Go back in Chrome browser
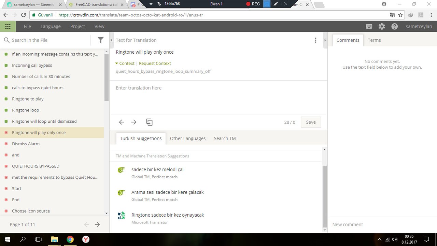437x246 pixels. point(5,15)
